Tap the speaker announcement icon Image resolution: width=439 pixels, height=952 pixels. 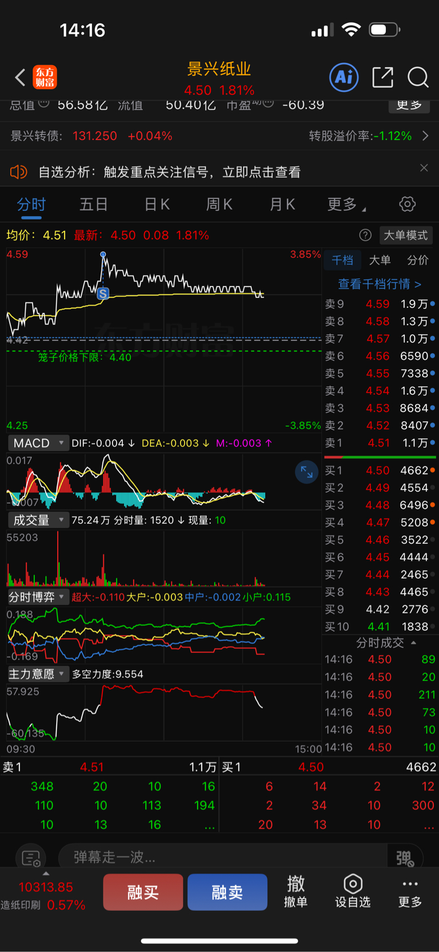[x=19, y=172]
